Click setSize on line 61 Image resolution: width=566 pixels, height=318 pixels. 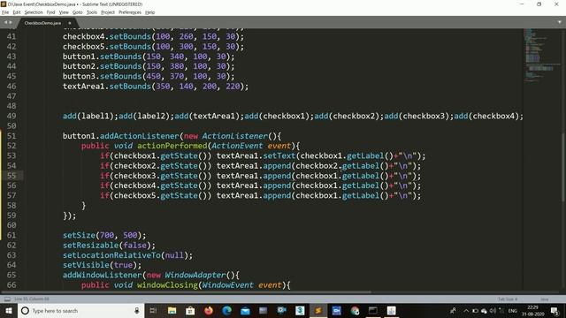point(79,235)
